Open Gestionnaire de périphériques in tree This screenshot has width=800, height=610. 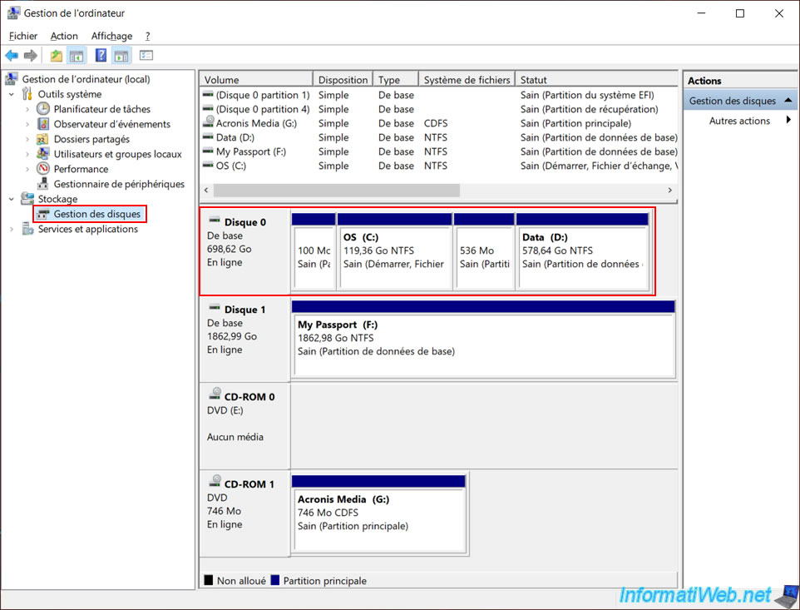[x=119, y=184]
